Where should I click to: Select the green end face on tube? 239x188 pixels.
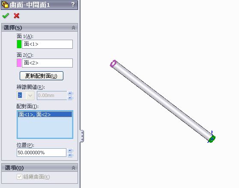pyautogui.click(x=212, y=139)
